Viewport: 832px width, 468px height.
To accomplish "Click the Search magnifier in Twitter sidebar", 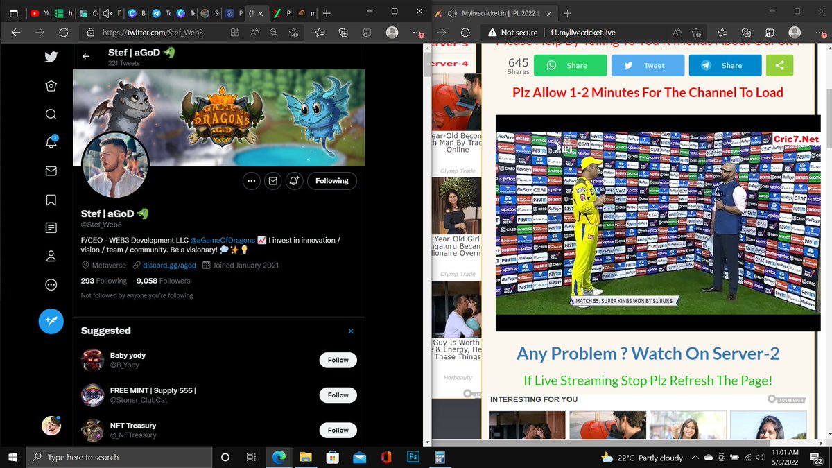I will [51, 114].
